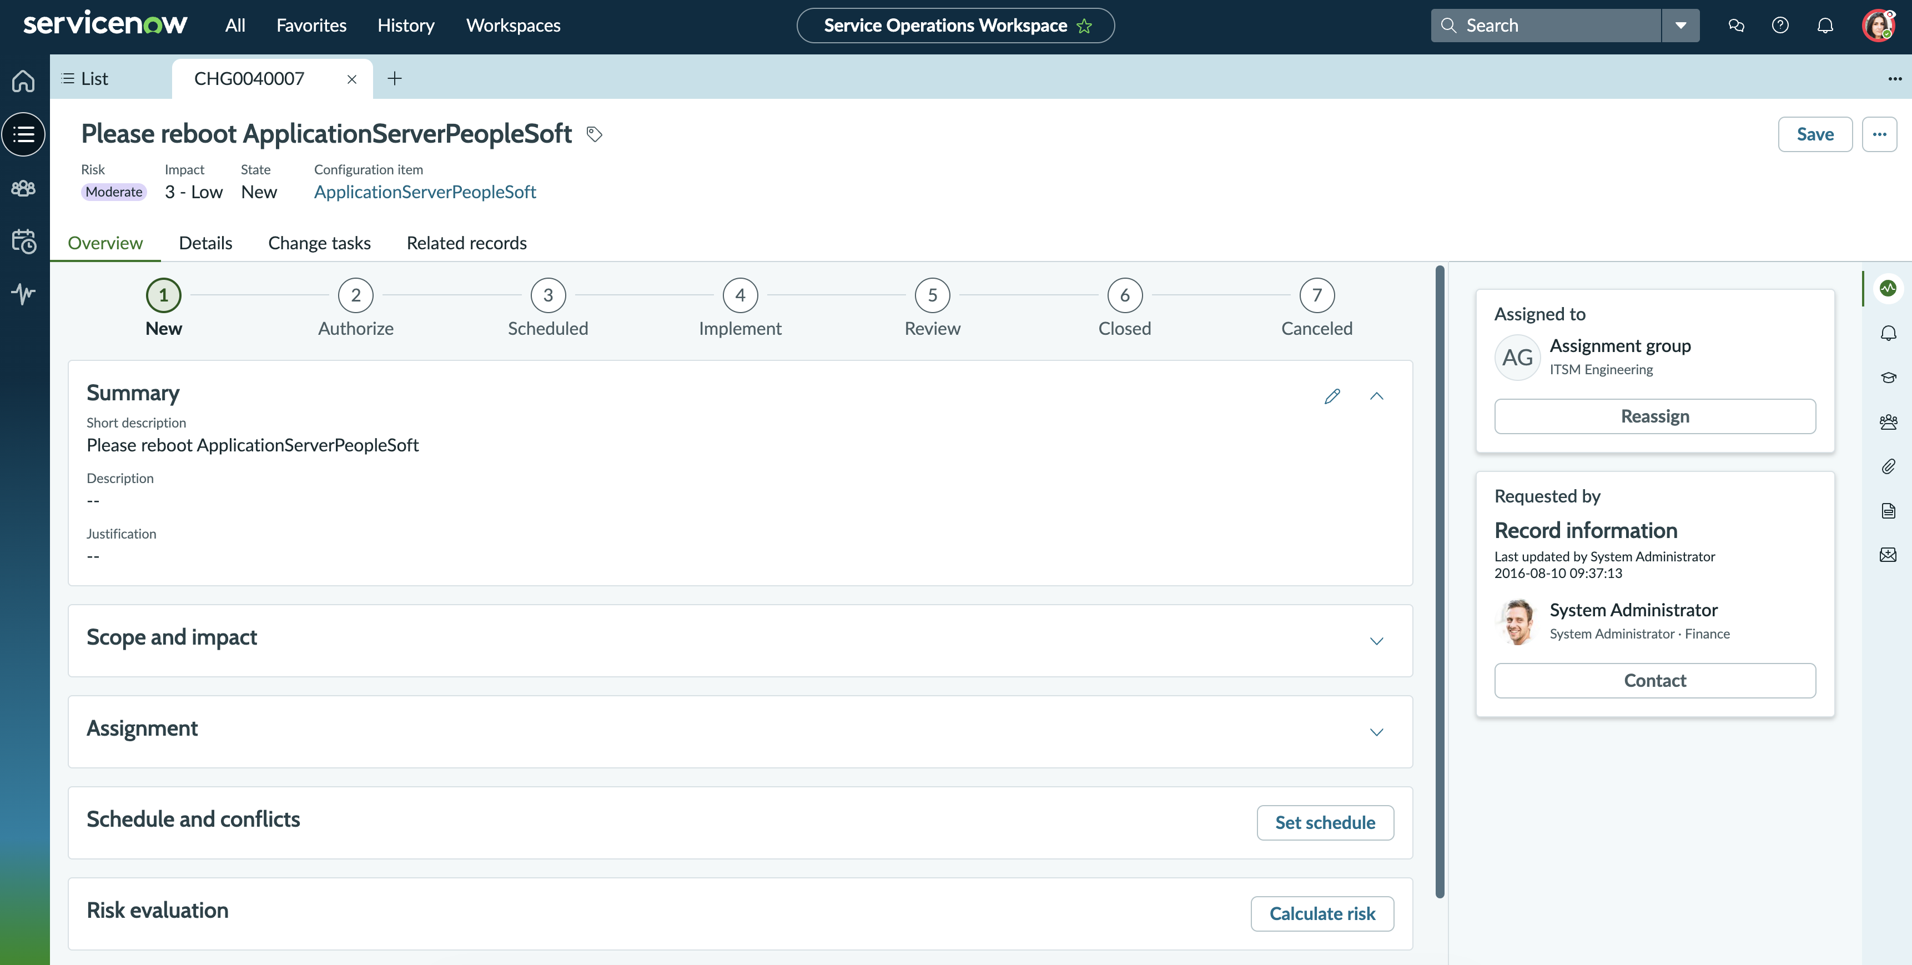
Task: Switch to the Overview tab
Action: coord(105,244)
